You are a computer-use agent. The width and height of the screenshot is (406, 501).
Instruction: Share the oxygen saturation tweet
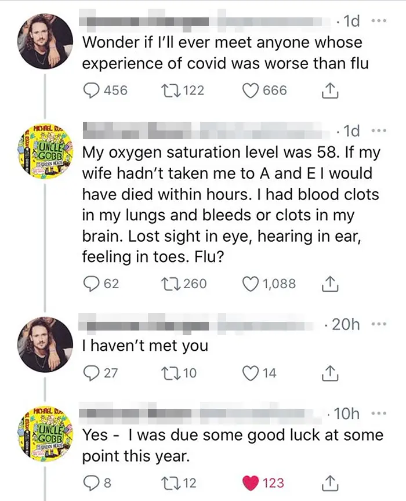tap(329, 284)
